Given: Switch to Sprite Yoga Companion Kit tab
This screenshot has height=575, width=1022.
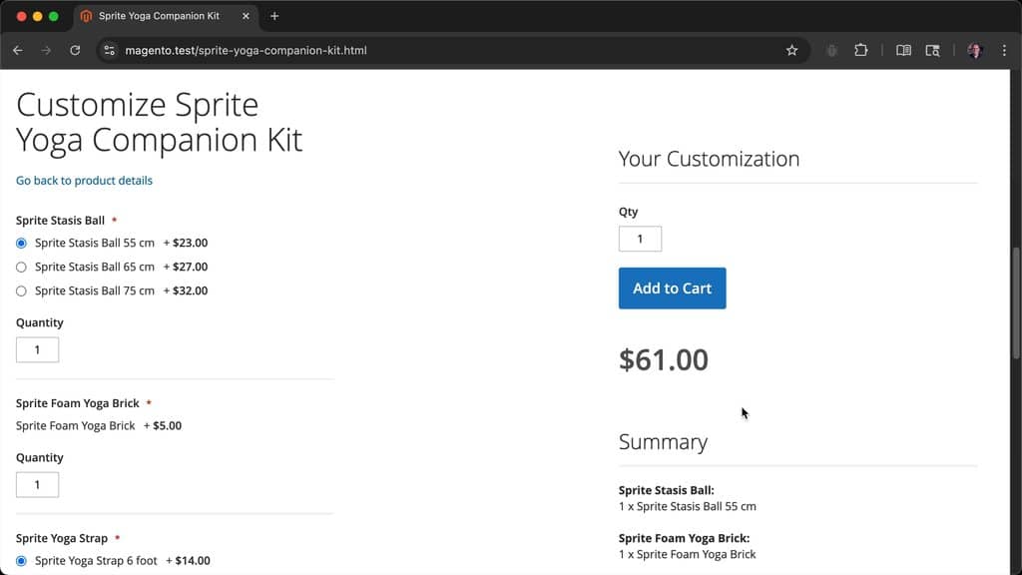Looking at the screenshot, I should click(159, 16).
